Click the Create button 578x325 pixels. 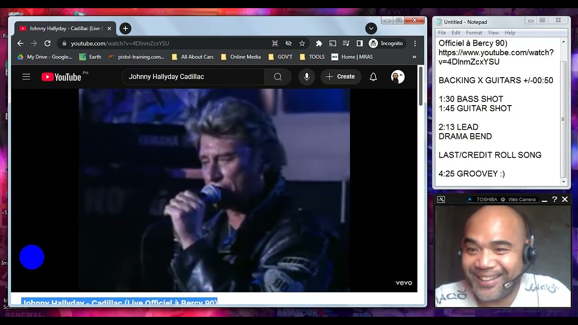[x=341, y=77]
